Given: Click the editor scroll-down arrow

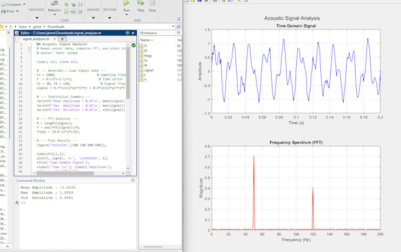Looking at the screenshot, I should (x=128, y=168).
